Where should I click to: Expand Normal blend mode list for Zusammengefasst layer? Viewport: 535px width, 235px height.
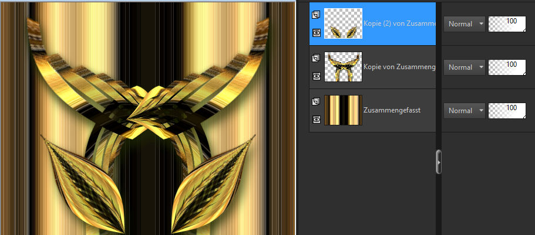(x=464, y=111)
